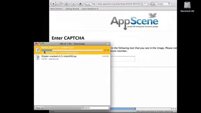Image resolution: width=201 pixels, height=113 pixels.
Task: Close the Downloads window with red button
Action: click(x=36, y=44)
